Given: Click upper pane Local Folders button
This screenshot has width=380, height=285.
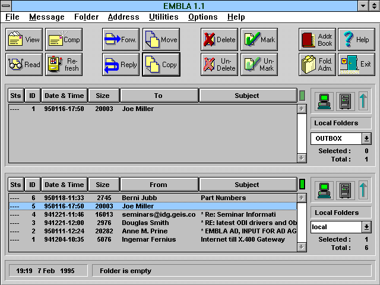Looking at the screenshot, I should tap(341, 123).
